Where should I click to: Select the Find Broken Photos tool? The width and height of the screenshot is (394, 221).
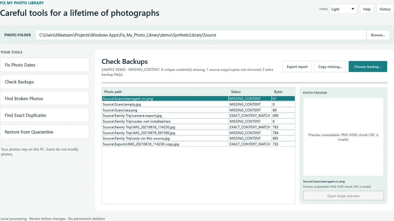pyautogui.click(x=45, y=99)
